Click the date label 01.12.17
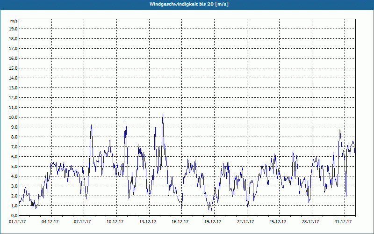 coord(17,222)
